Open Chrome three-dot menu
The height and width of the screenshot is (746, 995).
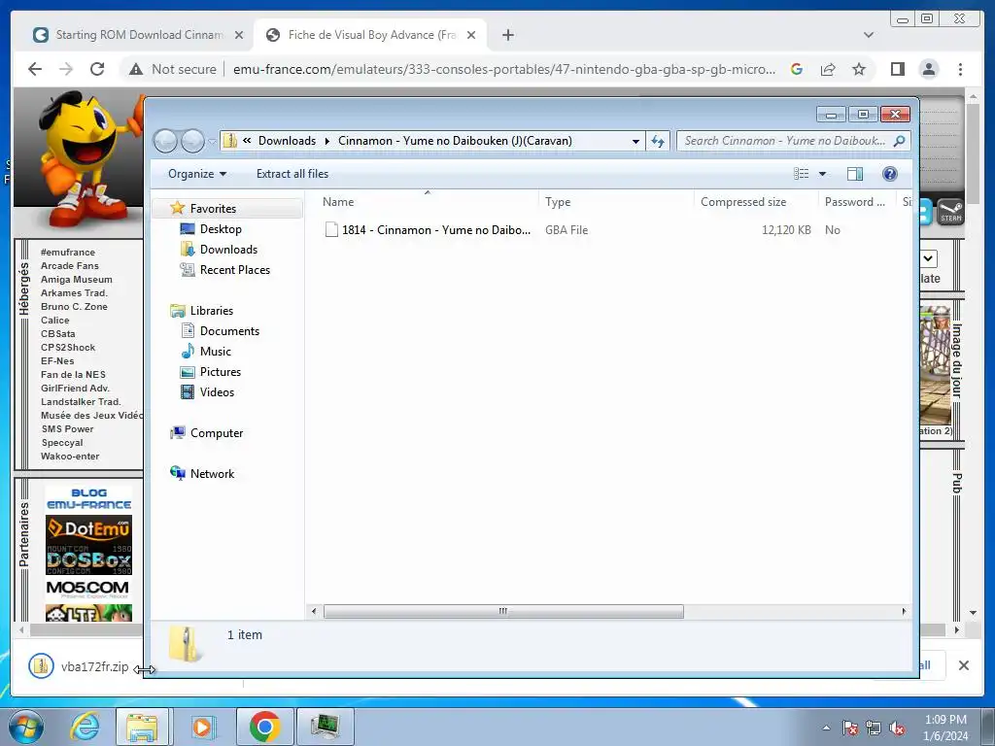[960, 69]
